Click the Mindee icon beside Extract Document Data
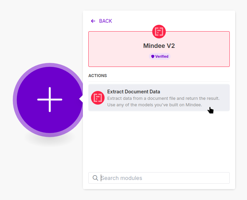Viewport: 247px width, 200px height. (x=98, y=98)
